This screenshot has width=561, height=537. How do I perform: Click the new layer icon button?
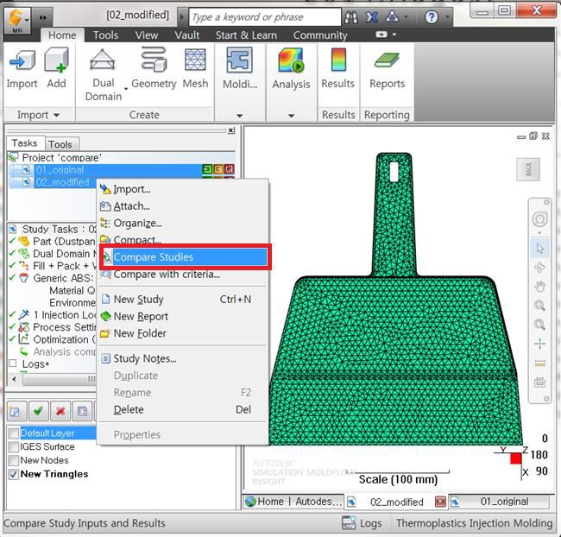16,411
